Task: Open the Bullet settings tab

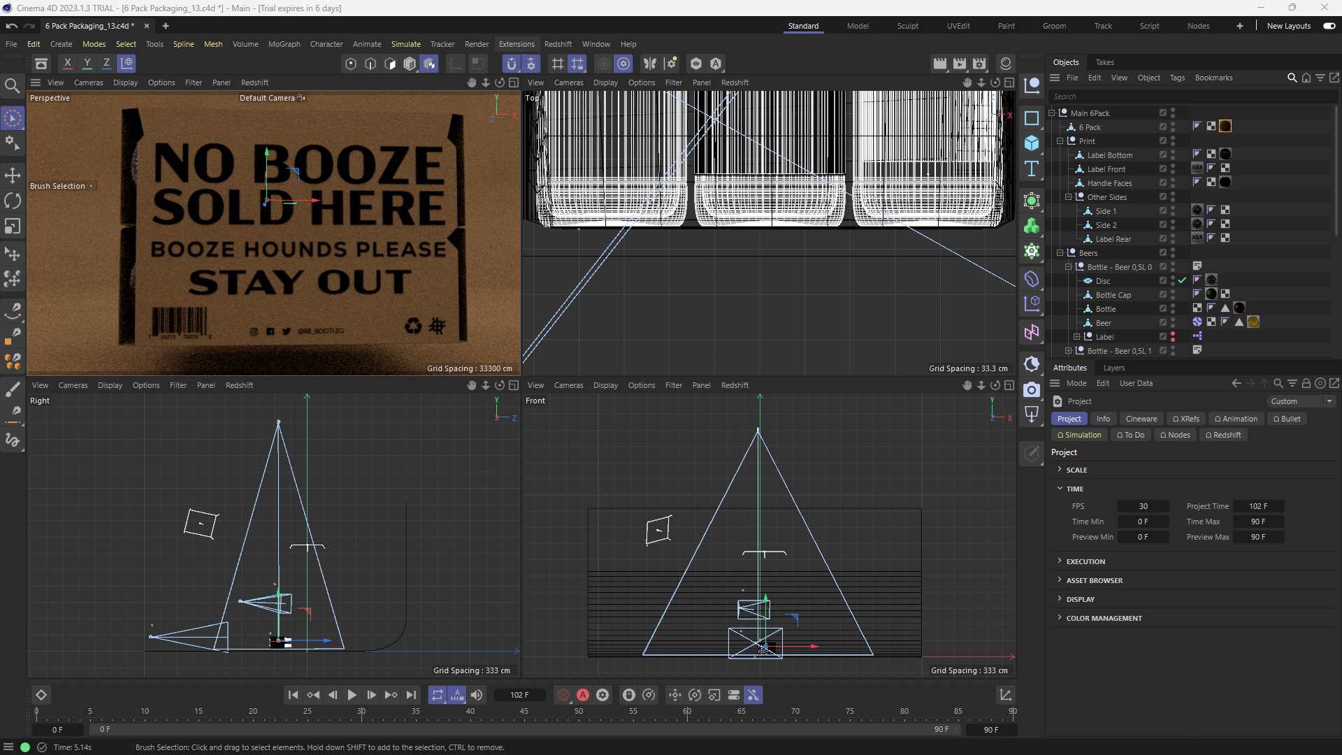Action: [1287, 419]
